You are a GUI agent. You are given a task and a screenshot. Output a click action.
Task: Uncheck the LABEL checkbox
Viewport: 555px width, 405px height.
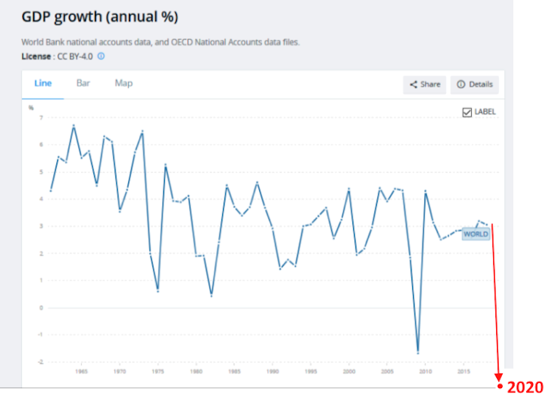click(467, 112)
